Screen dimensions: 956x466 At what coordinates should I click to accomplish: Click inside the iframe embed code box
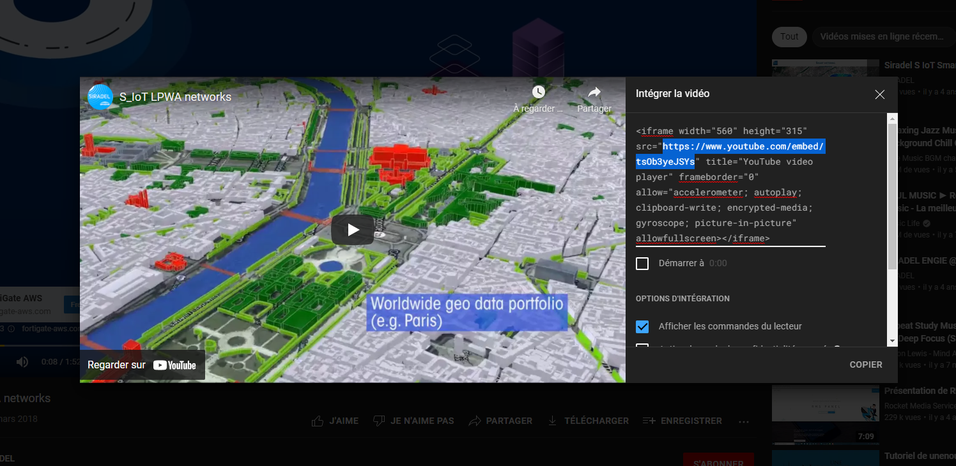(730, 184)
